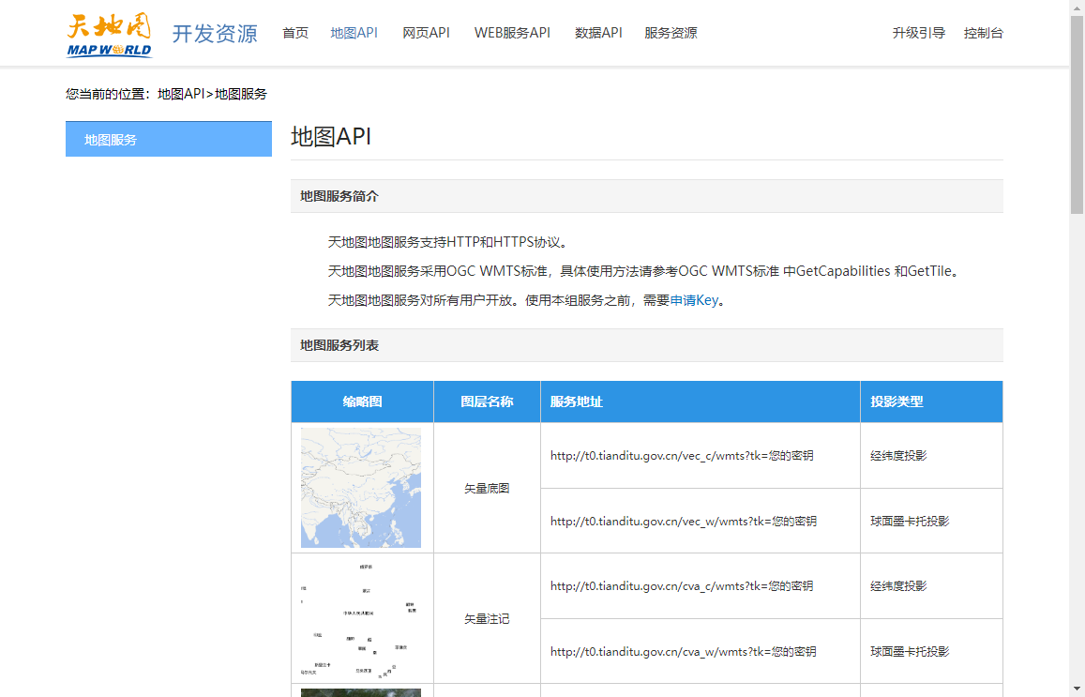Screen dimensions: 1085x697
Task: Open the 控制台 link
Action: pos(983,33)
